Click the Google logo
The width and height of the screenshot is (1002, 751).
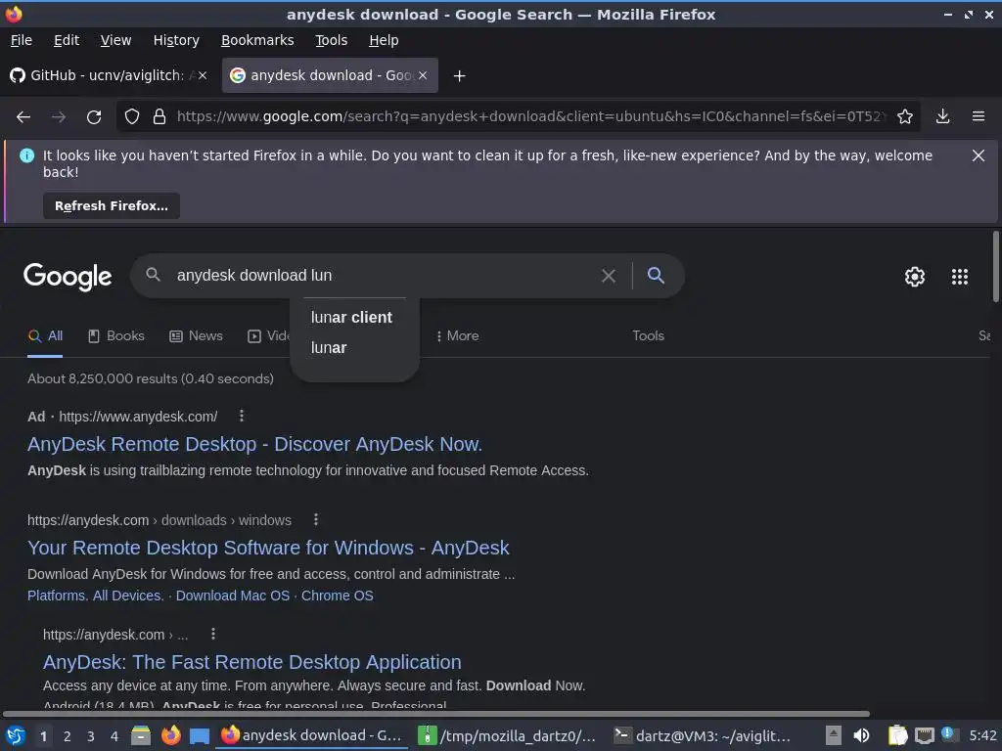68,277
